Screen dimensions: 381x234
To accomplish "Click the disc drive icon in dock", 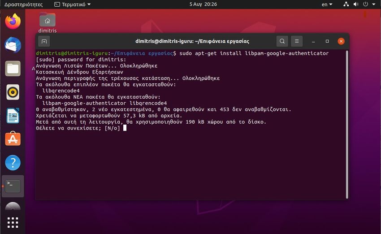I will click(13, 206).
